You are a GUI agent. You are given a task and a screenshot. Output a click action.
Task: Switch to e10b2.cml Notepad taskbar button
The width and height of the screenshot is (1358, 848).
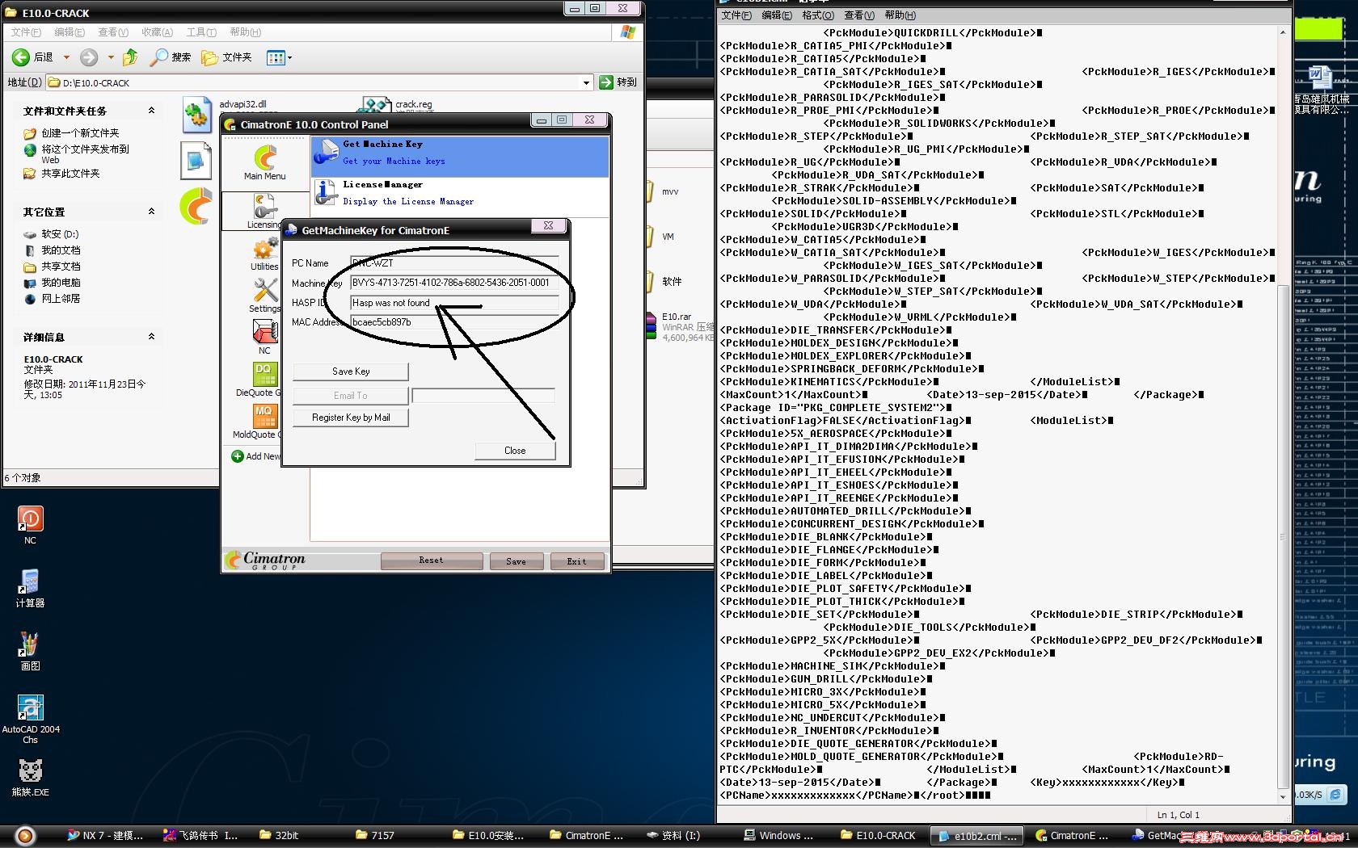(978, 836)
